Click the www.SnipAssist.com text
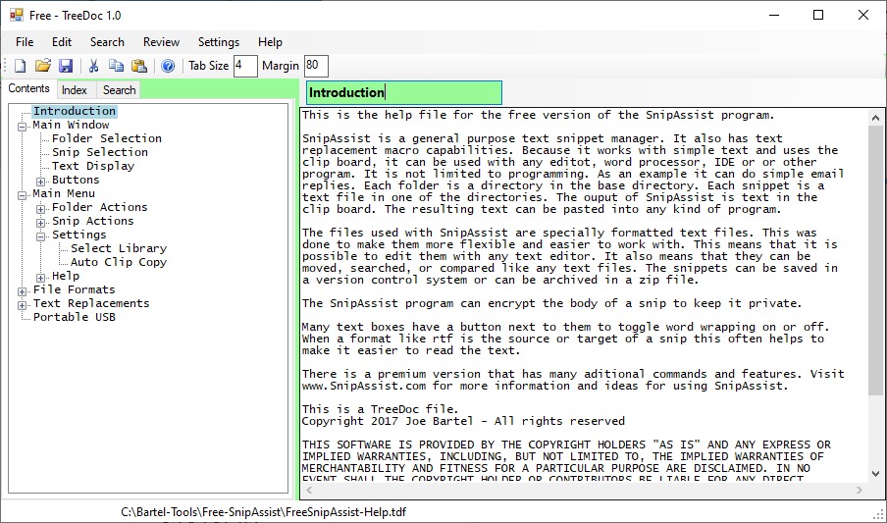Image resolution: width=887 pixels, height=523 pixels. tap(364, 386)
